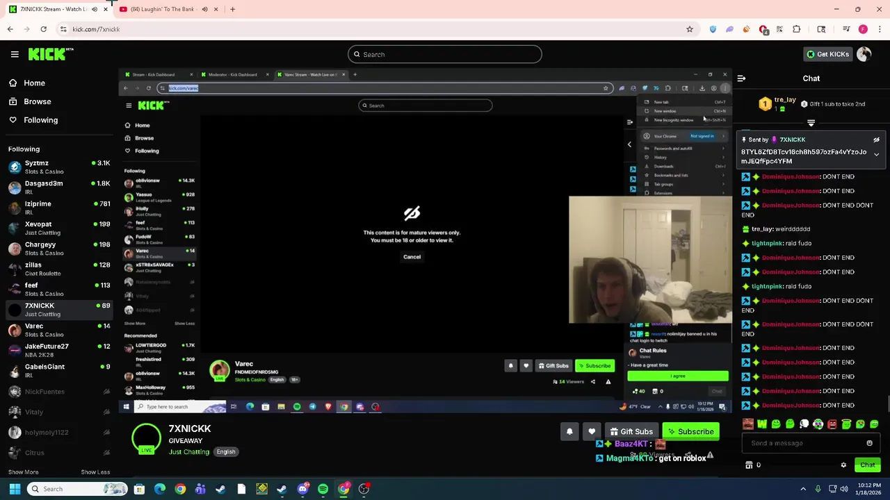
Task: Open chat settings gear icon
Action: (843, 465)
